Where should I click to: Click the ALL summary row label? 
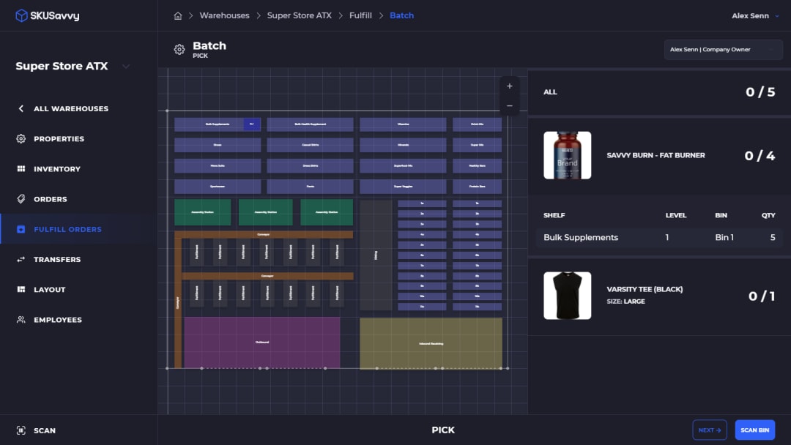550,91
